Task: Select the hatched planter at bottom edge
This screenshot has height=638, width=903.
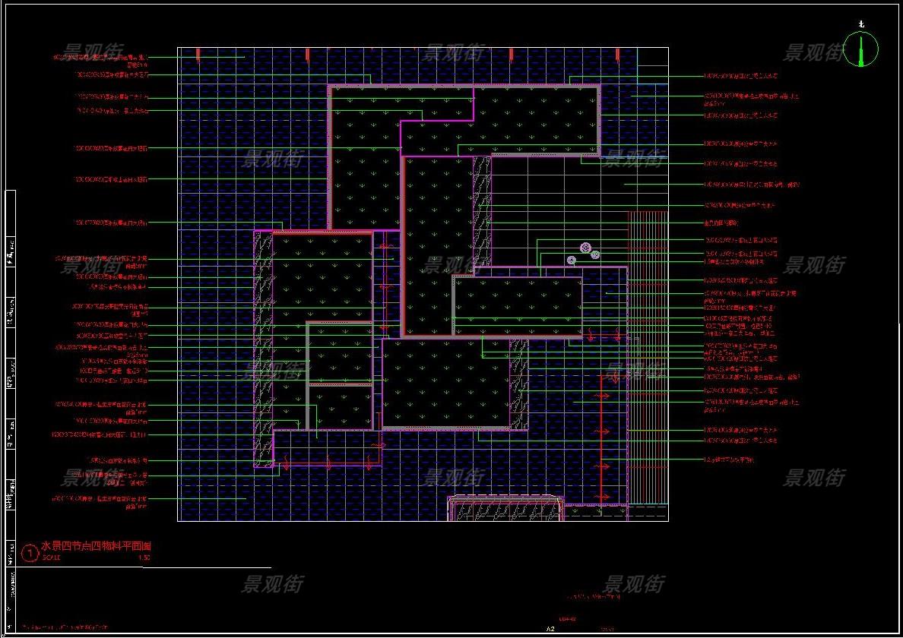Action: [505, 509]
